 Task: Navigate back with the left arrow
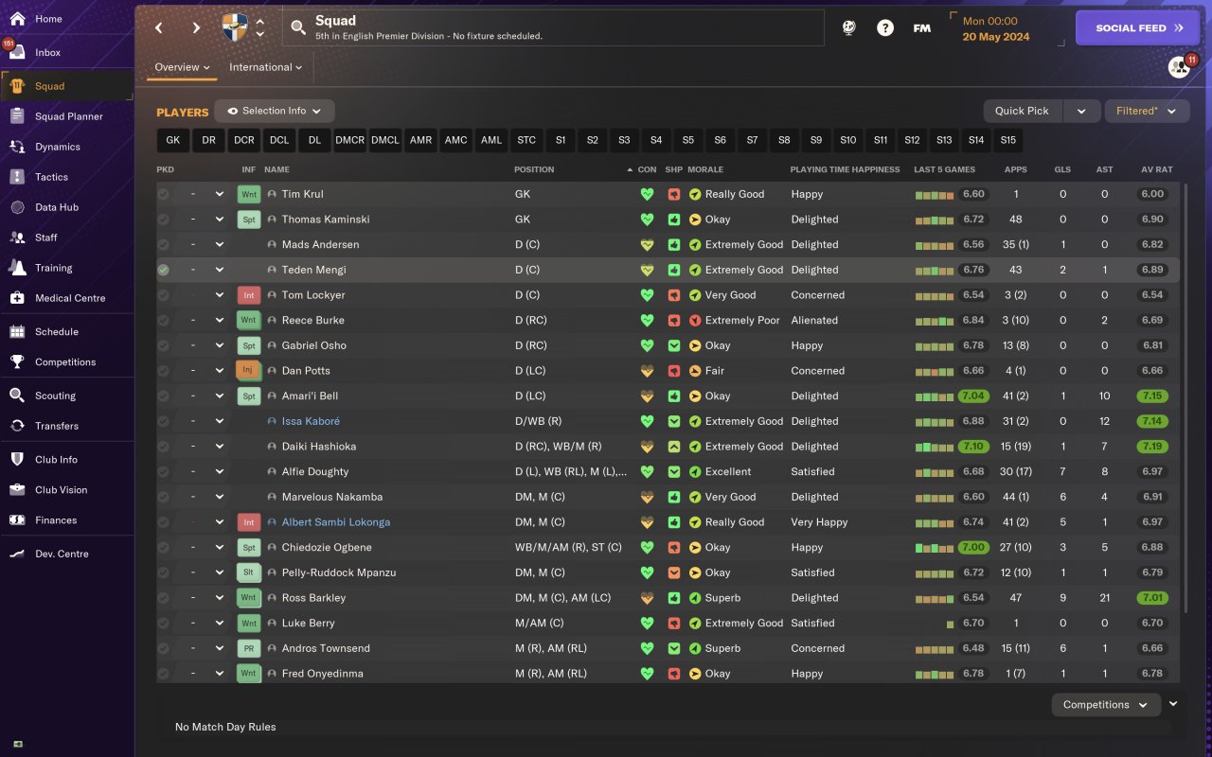[159, 28]
